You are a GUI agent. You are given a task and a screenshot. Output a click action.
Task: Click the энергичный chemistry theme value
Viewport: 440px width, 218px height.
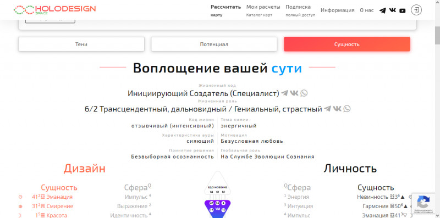239,126
